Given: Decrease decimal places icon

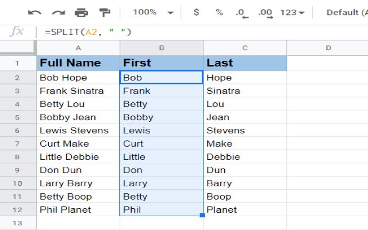Looking at the screenshot, I should 241,13.
